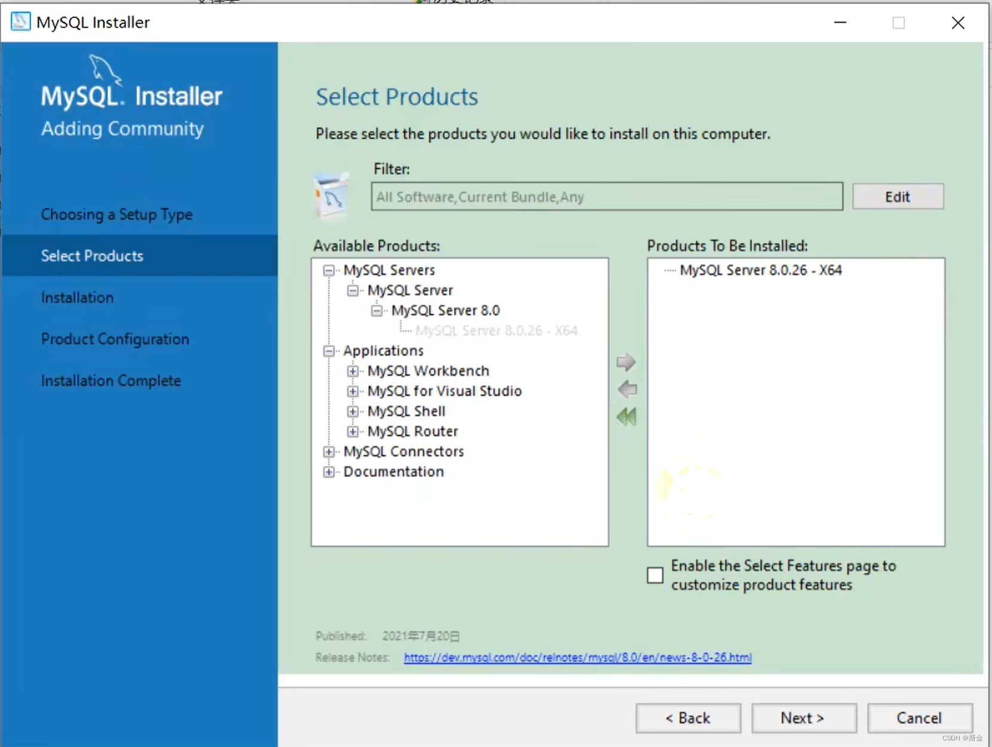The width and height of the screenshot is (992, 747).
Task: Collapse the MySQL Servers node
Action: tap(329, 270)
